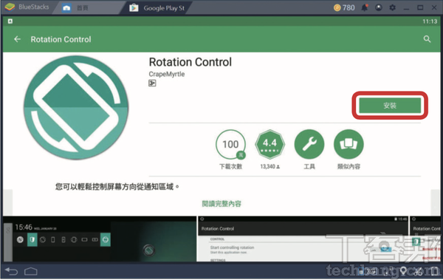
Task: Tap Android back button in bottom bar
Action: pyautogui.click(x=12, y=272)
